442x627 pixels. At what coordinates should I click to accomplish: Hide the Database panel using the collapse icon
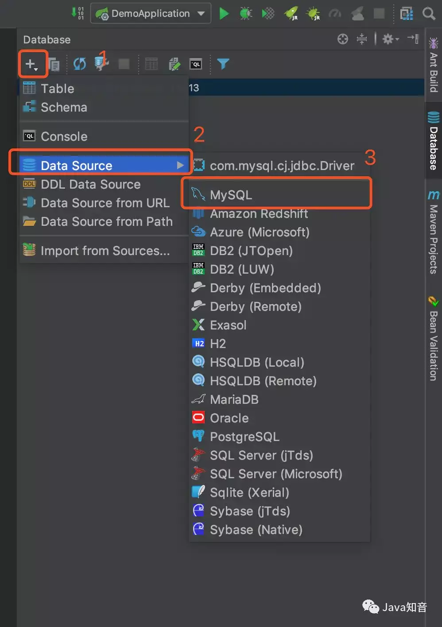(x=413, y=39)
